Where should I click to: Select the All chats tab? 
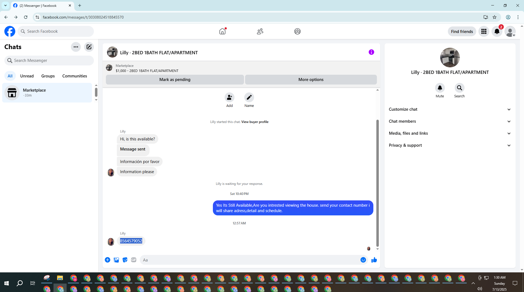pyautogui.click(x=10, y=76)
